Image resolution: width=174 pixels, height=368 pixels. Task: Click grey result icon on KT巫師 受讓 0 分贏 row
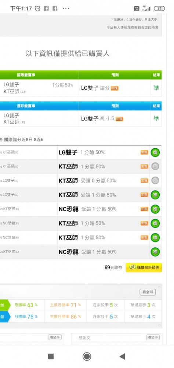click(x=155, y=180)
